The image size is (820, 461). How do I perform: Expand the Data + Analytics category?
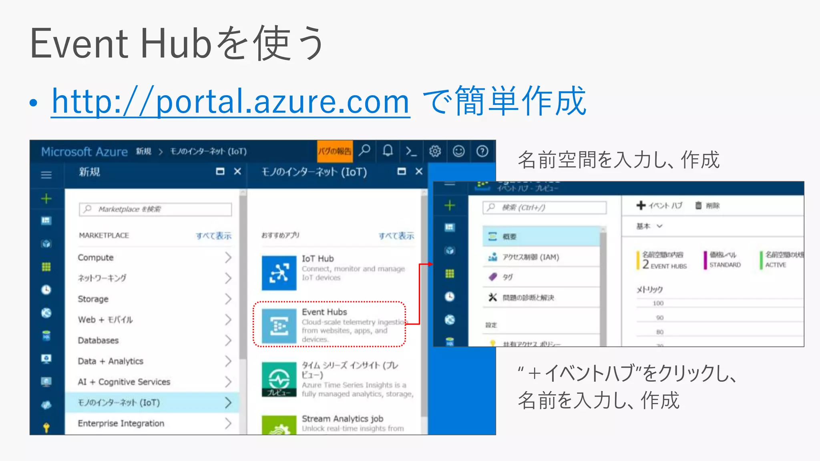(155, 361)
